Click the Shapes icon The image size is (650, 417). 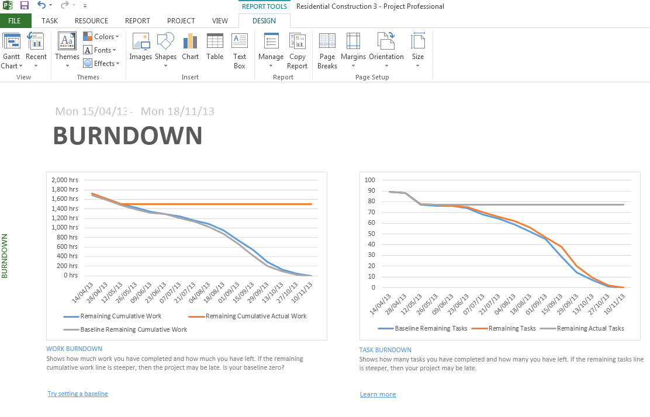pos(165,41)
